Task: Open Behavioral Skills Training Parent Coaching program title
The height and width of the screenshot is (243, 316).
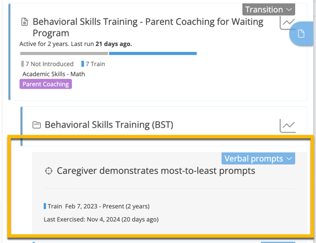Action: click(148, 27)
